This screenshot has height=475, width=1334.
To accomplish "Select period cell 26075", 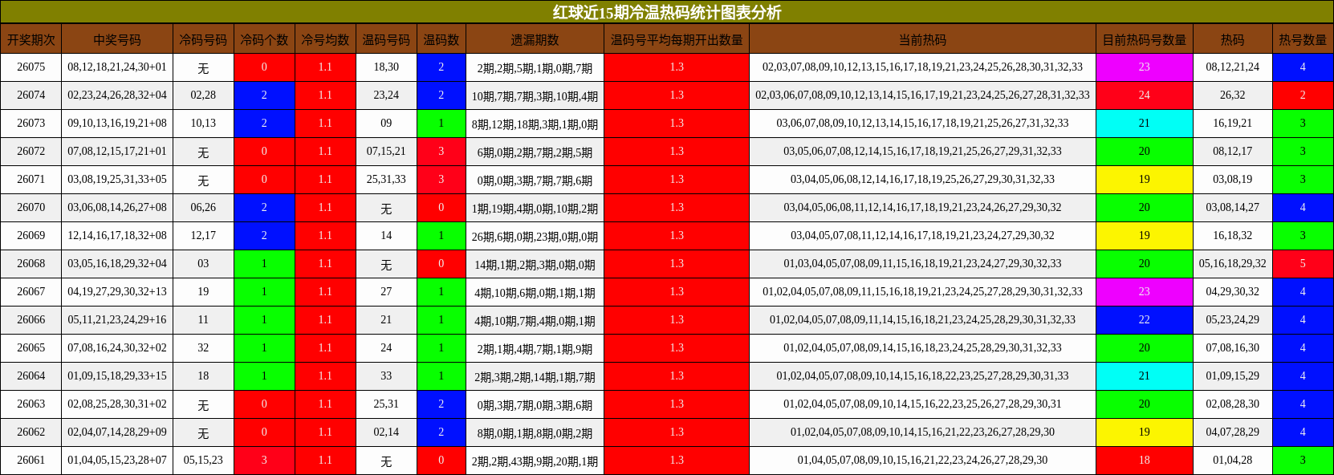I will pyautogui.click(x=31, y=67).
